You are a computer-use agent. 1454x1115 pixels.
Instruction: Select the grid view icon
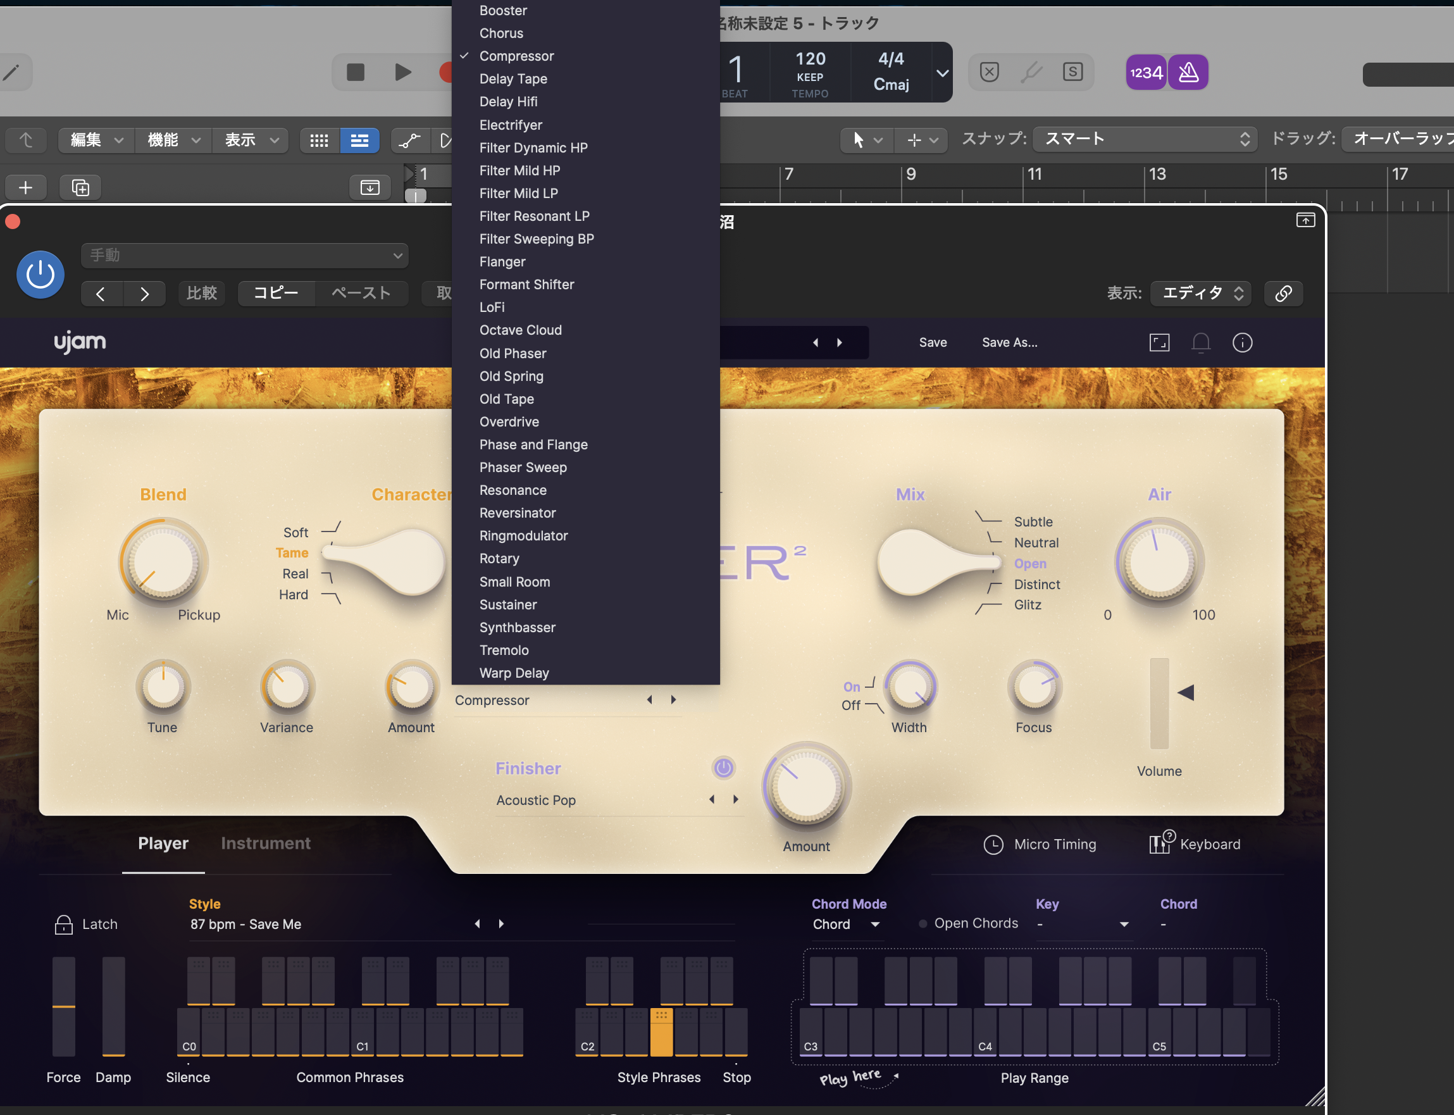point(319,140)
